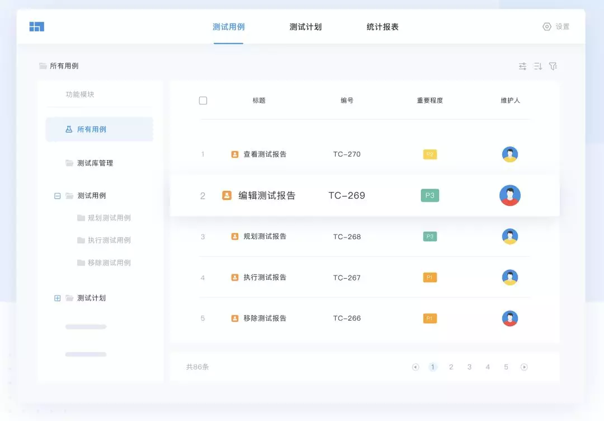Select 移除测试用例 subfolder
The width and height of the screenshot is (604, 421).
tap(110, 263)
